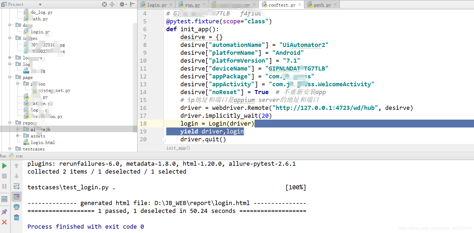Click the init_app() breadcrumb
Screen dimensions: 474x233
click(178, 148)
